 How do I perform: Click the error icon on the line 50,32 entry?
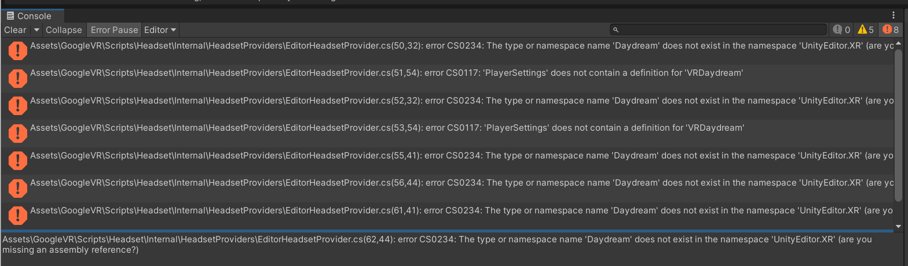tap(18, 50)
